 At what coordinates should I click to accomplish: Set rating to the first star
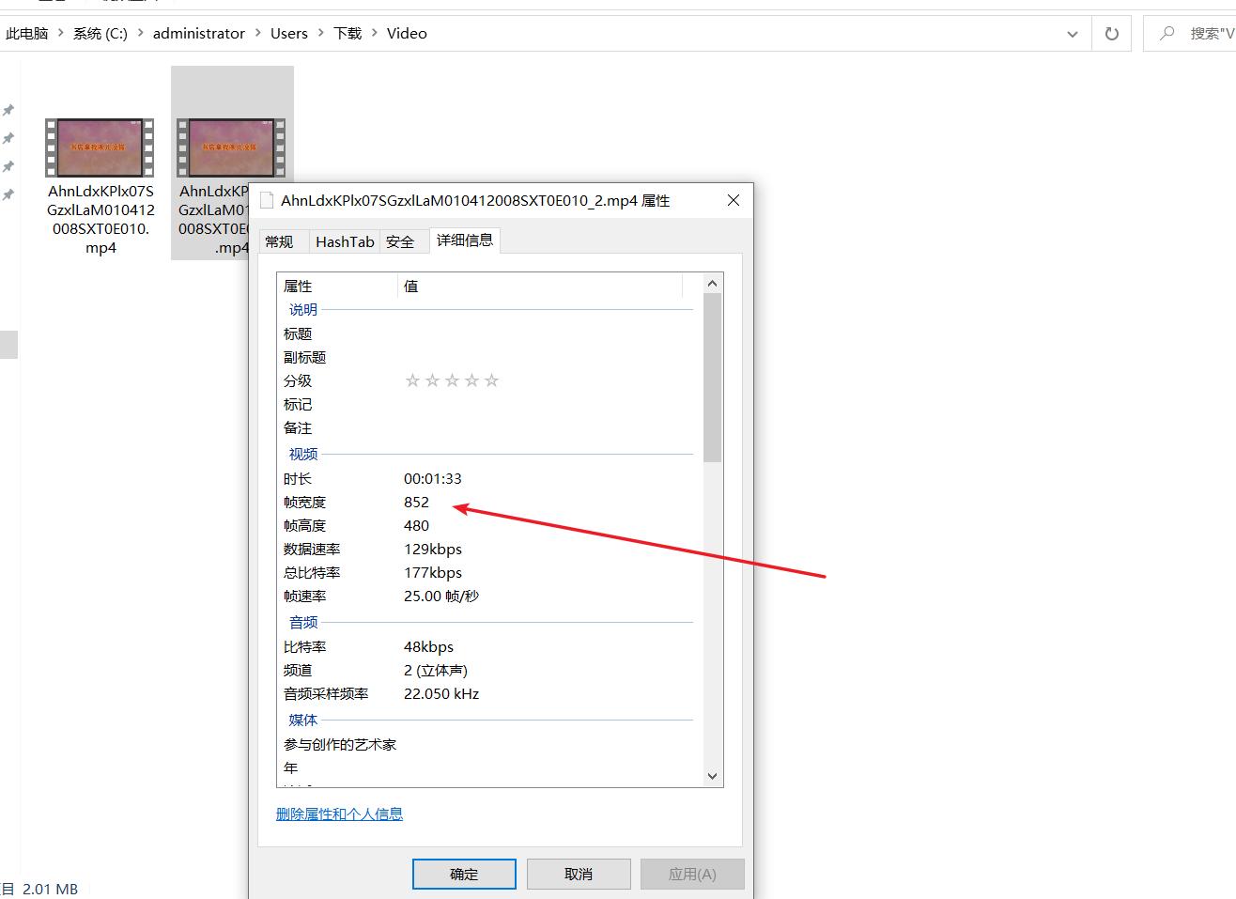[x=412, y=380]
